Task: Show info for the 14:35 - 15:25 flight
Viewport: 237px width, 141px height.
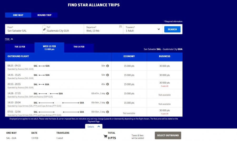Action: [x=107, y=75]
